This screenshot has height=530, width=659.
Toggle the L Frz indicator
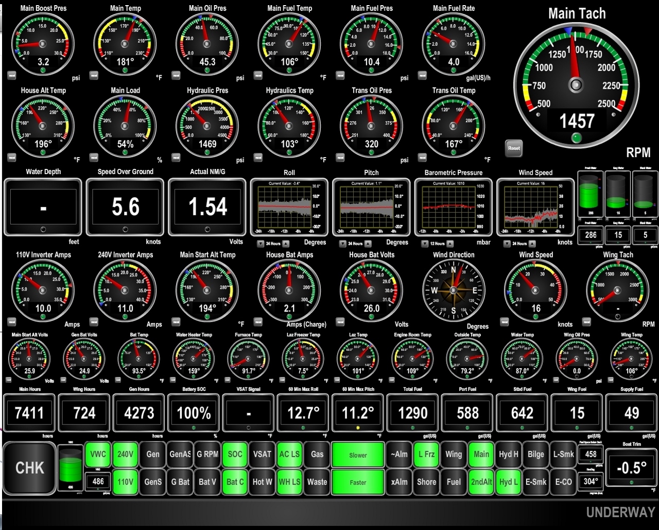point(426,454)
